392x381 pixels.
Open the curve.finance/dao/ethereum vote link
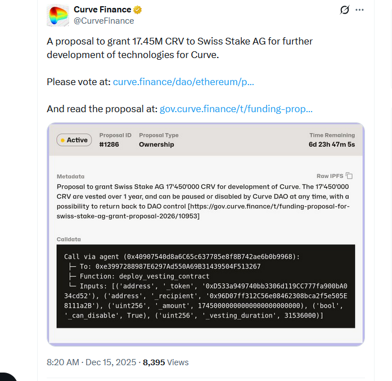click(x=183, y=82)
